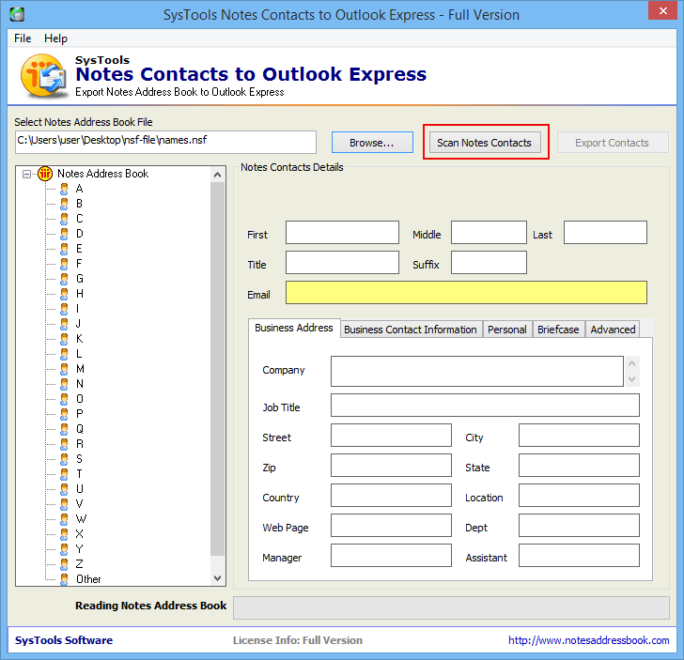Click the contact icon beside letter L
The image size is (684, 660).
[x=64, y=354]
